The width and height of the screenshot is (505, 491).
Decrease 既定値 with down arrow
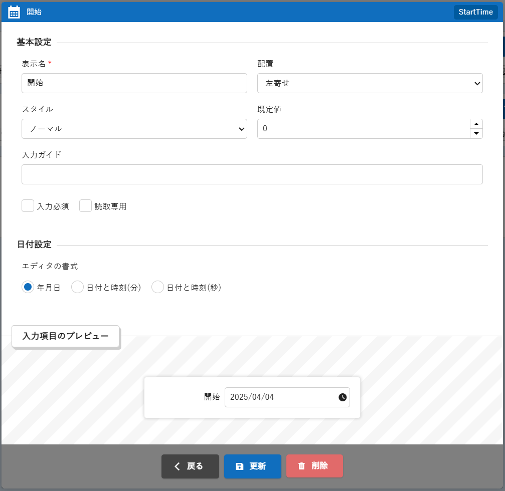click(476, 134)
